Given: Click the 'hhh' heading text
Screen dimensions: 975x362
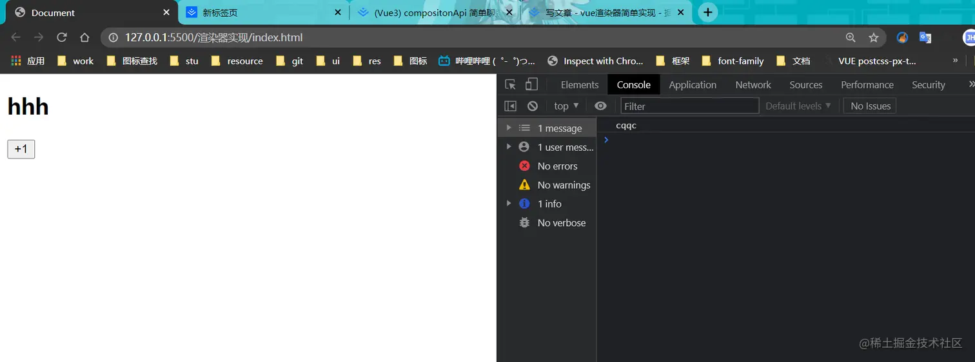Looking at the screenshot, I should (x=28, y=106).
